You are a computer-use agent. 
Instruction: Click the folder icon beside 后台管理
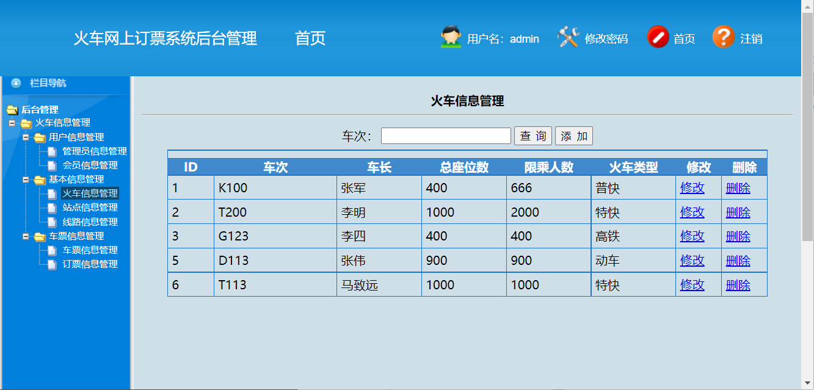tap(12, 110)
